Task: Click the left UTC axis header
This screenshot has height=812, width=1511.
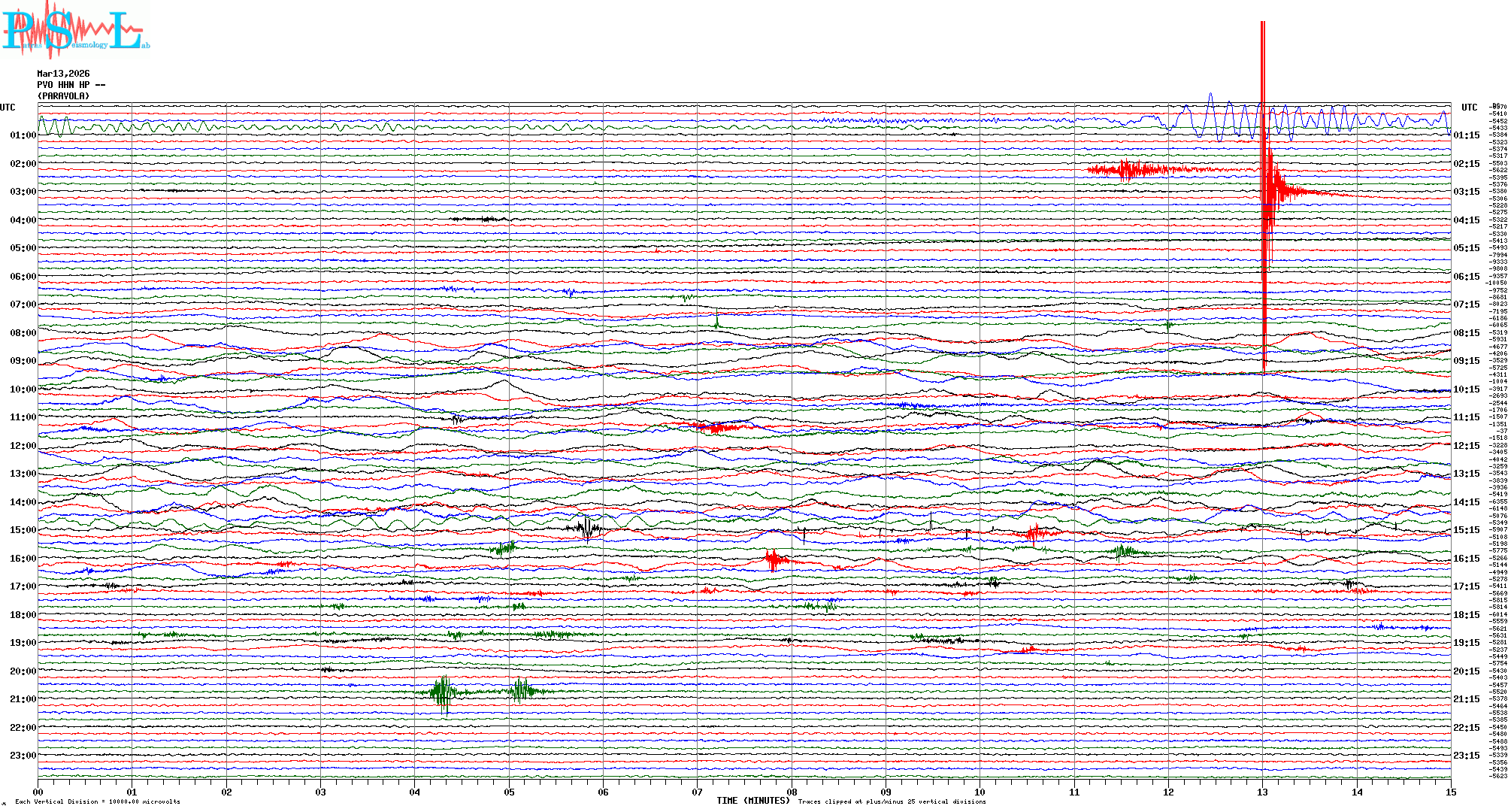Action: [8, 108]
